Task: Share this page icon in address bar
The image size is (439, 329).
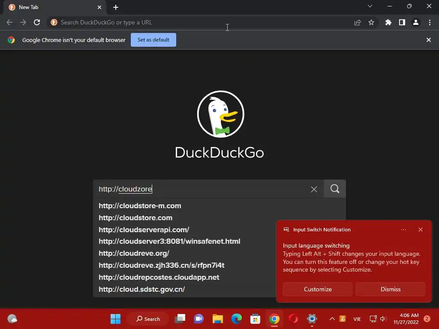Action: [357, 22]
